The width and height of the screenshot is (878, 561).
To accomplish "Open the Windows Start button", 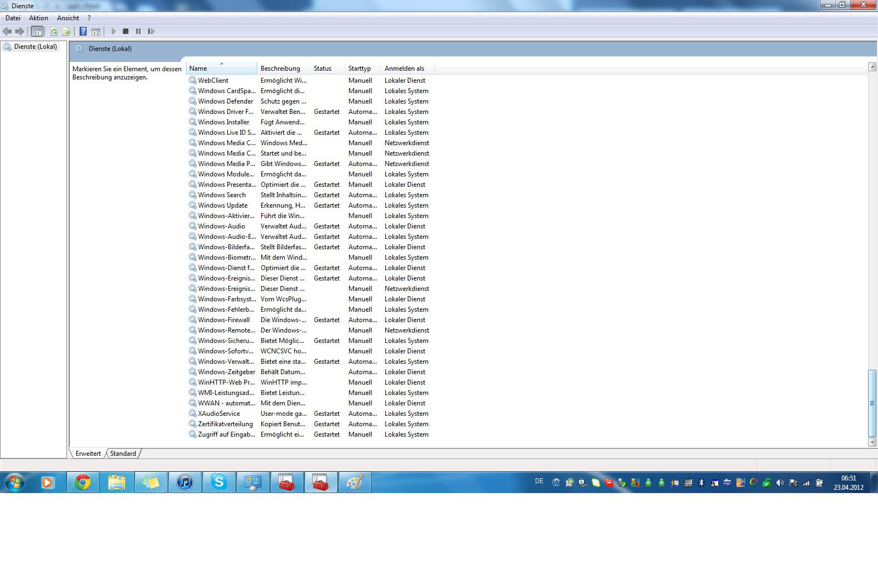I will (x=15, y=483).
